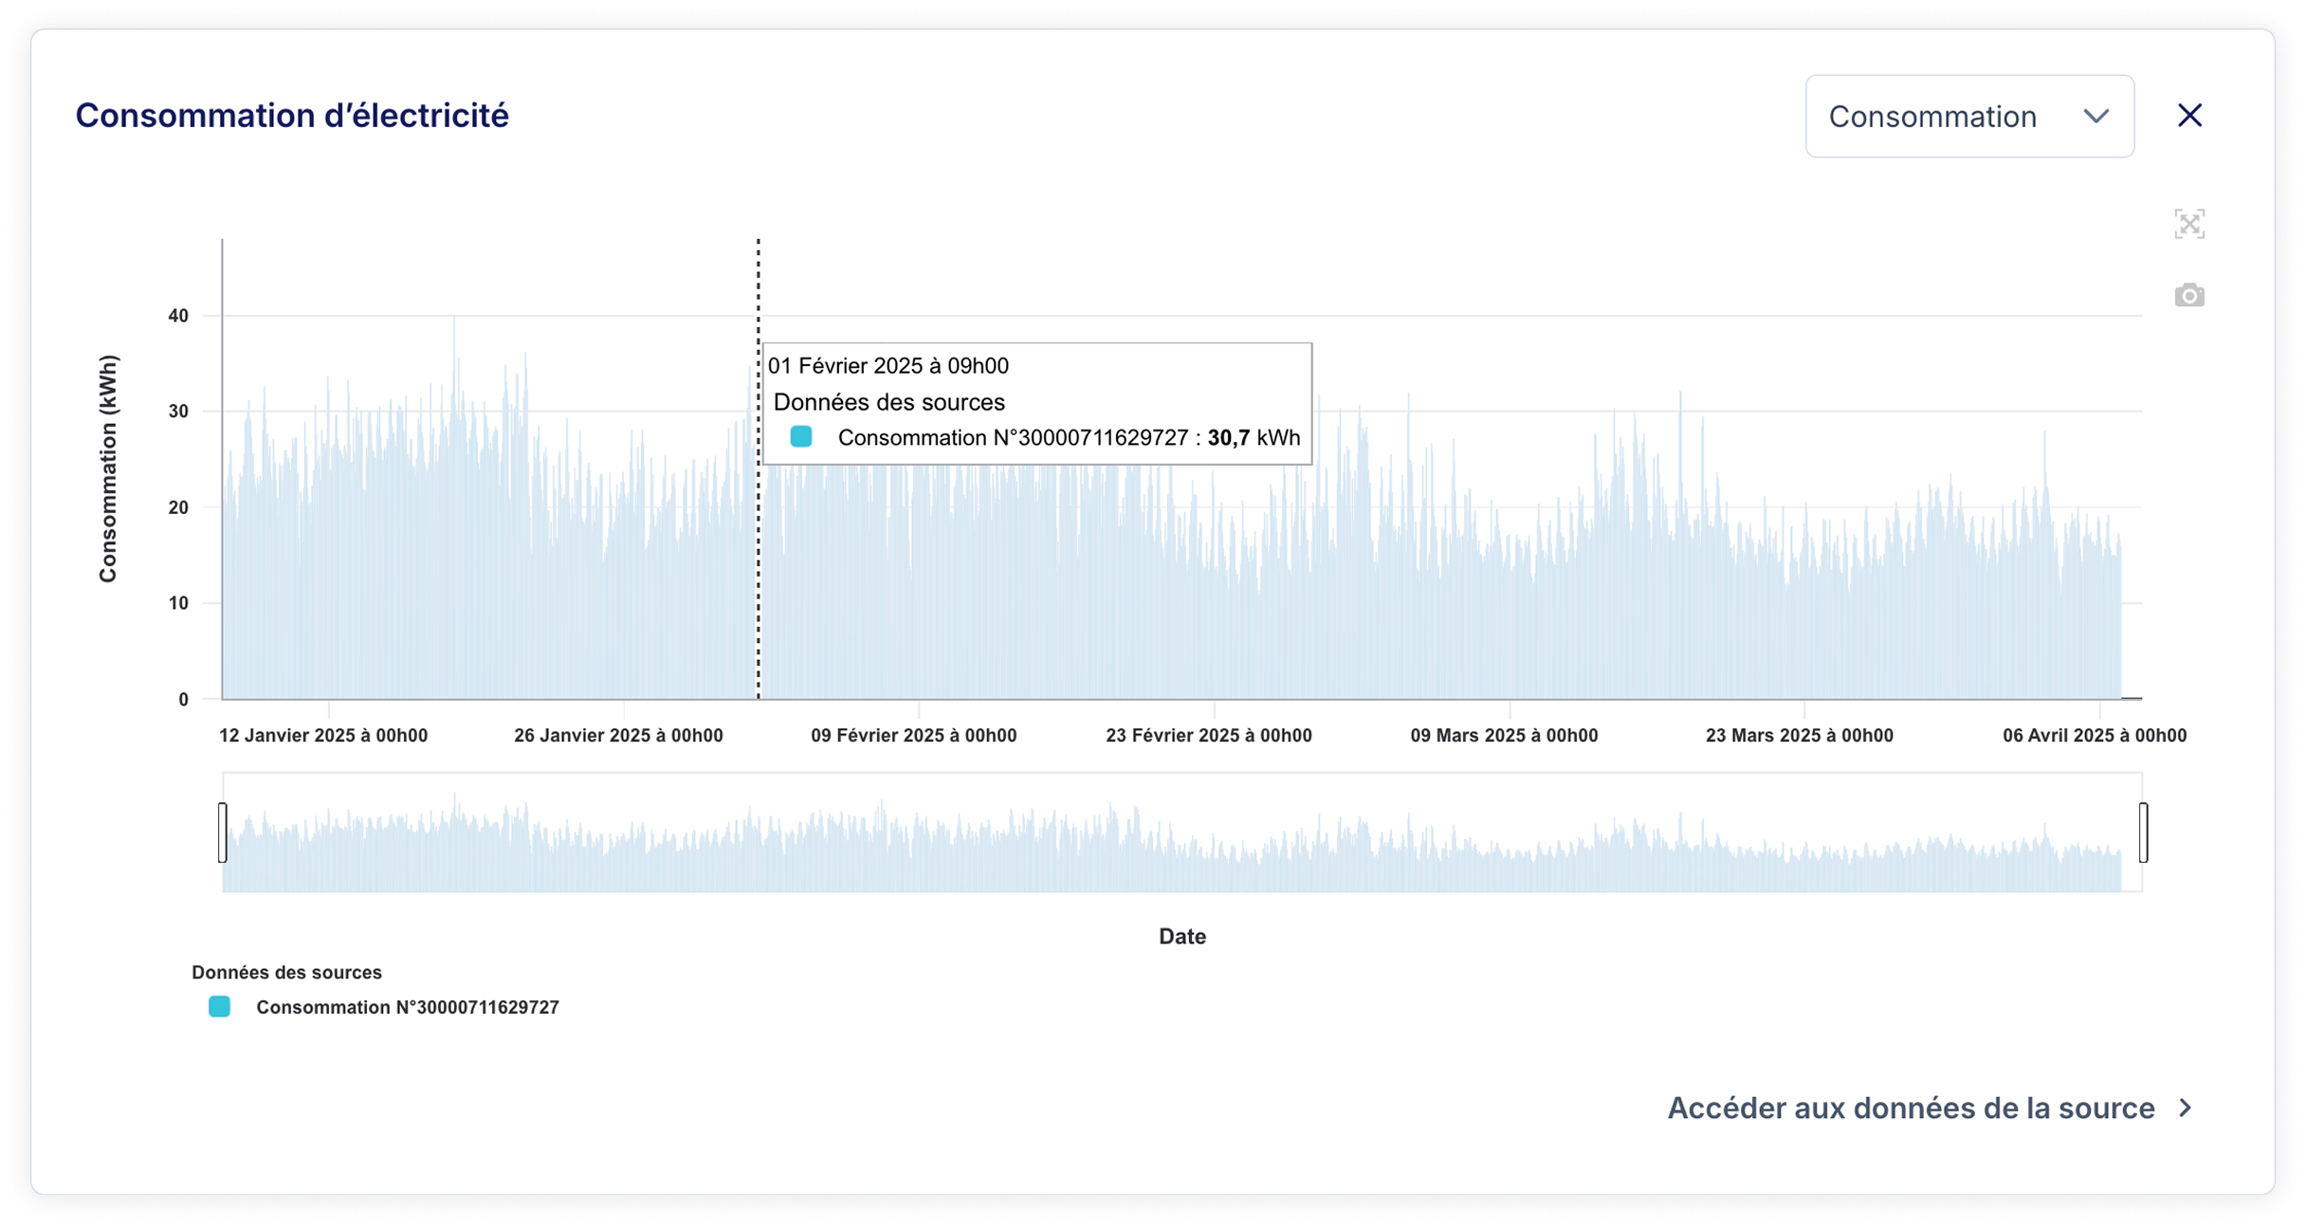This screenshot has width=2306, height=1228.
Task: Click the dropdown chevron arrow
Action: tap(2096, 117)
